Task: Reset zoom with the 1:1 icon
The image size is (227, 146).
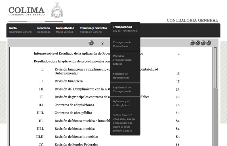Action: [203, 43]
